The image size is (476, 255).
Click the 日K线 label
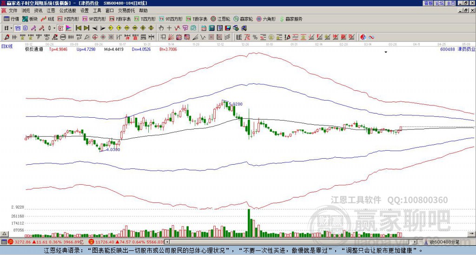click(7, 46)
